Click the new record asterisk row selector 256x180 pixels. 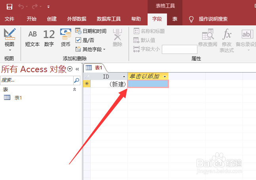(87, 84)
